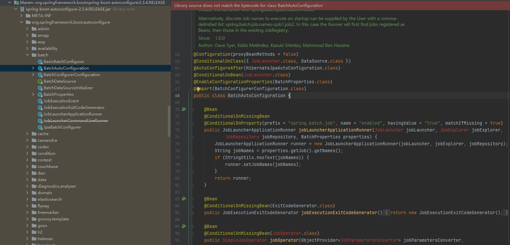
Task: Click the yellow intention lightbulb on line 67
Action: click(x=198, y=89)
